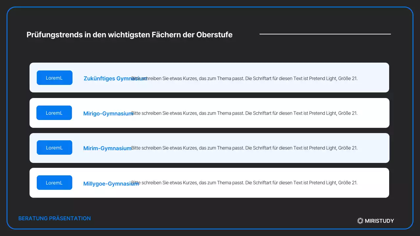420x236 pixels.
Task: Select the MIRISTUDY wordmark in the footer
Action: (x=379, y=221)
